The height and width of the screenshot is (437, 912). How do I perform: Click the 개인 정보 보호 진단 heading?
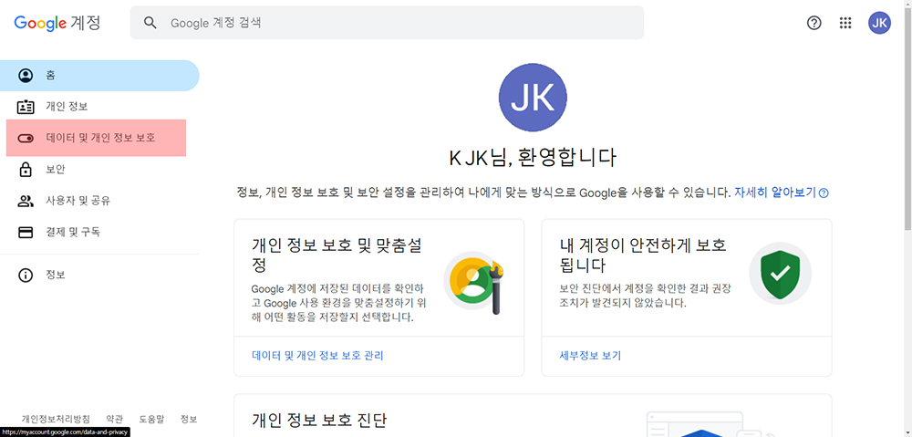tap(319, 420)
